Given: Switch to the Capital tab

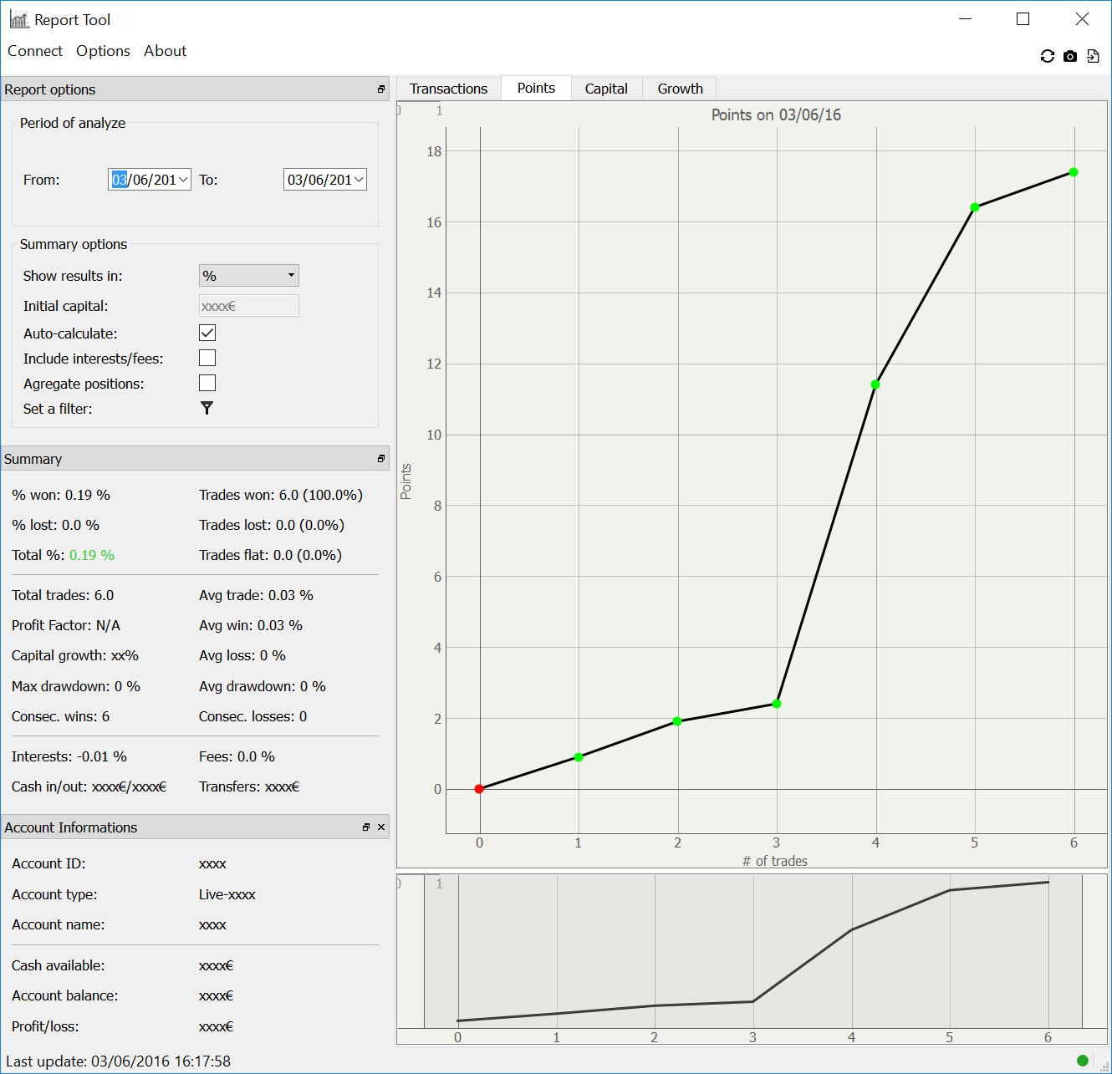Looking at the screenshot, I should pyautogui.click(x=606, y=89).
